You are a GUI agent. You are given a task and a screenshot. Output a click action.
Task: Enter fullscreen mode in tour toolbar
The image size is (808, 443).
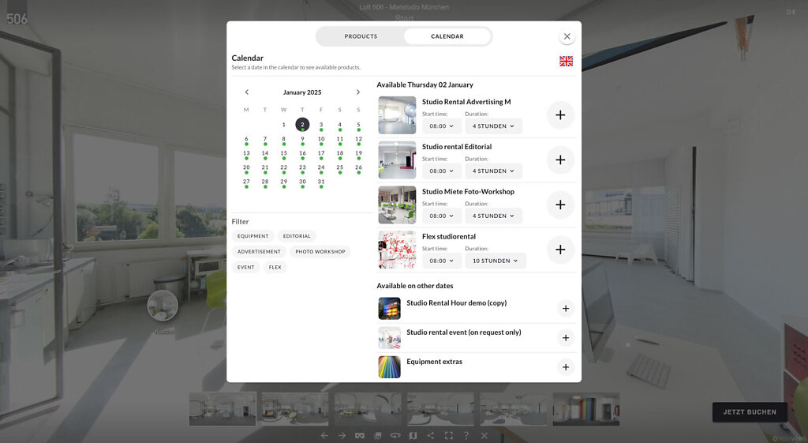point(448,435)
